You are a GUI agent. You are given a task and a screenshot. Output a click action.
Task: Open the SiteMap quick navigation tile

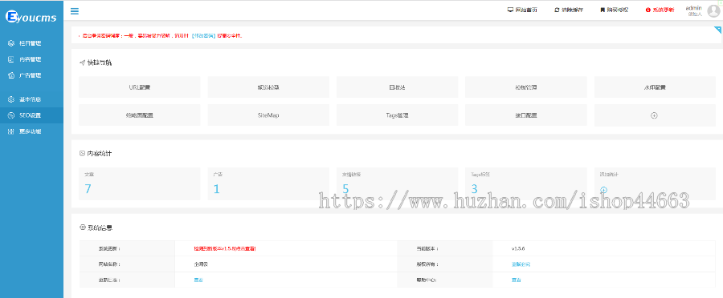(268, 115)
